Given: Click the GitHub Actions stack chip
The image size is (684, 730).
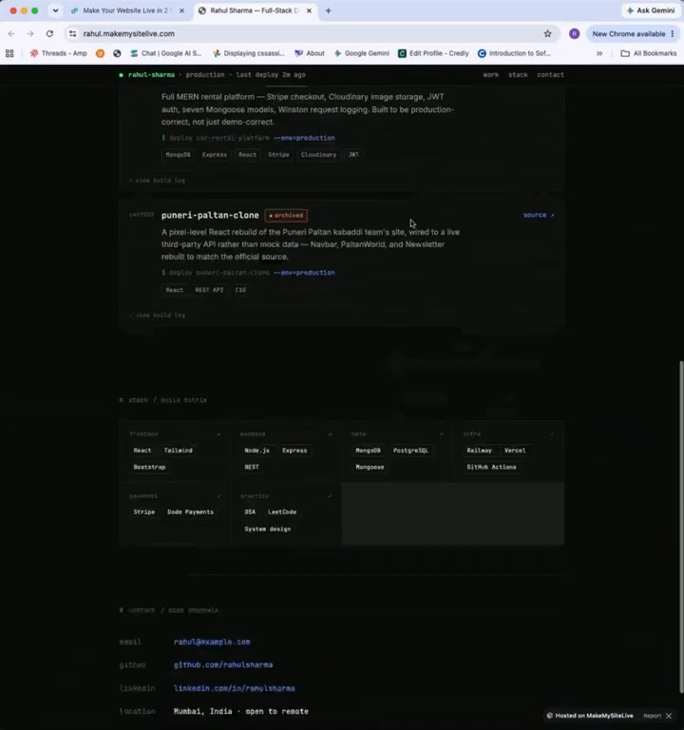Looking at the screenshot, I should point(491,467).
